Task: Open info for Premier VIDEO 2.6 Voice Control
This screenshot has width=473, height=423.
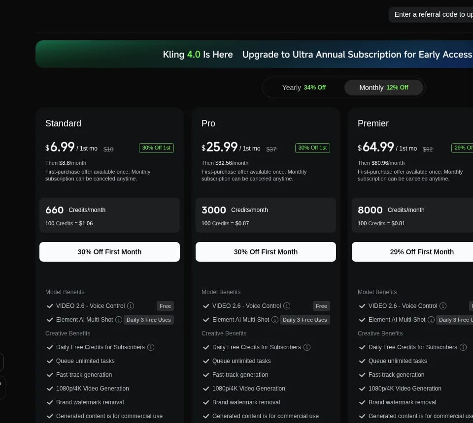Action: [443, 306]
